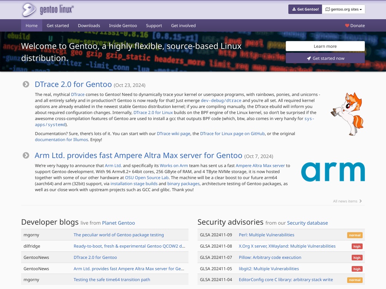Click the heart icon beside Donate
This screenshot has width=386, height=289.
point(347,26)
